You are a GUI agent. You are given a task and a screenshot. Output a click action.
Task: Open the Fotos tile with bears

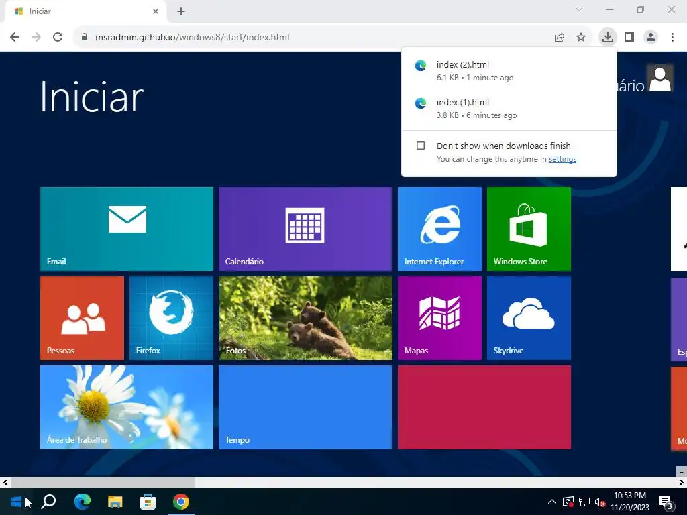305,319
